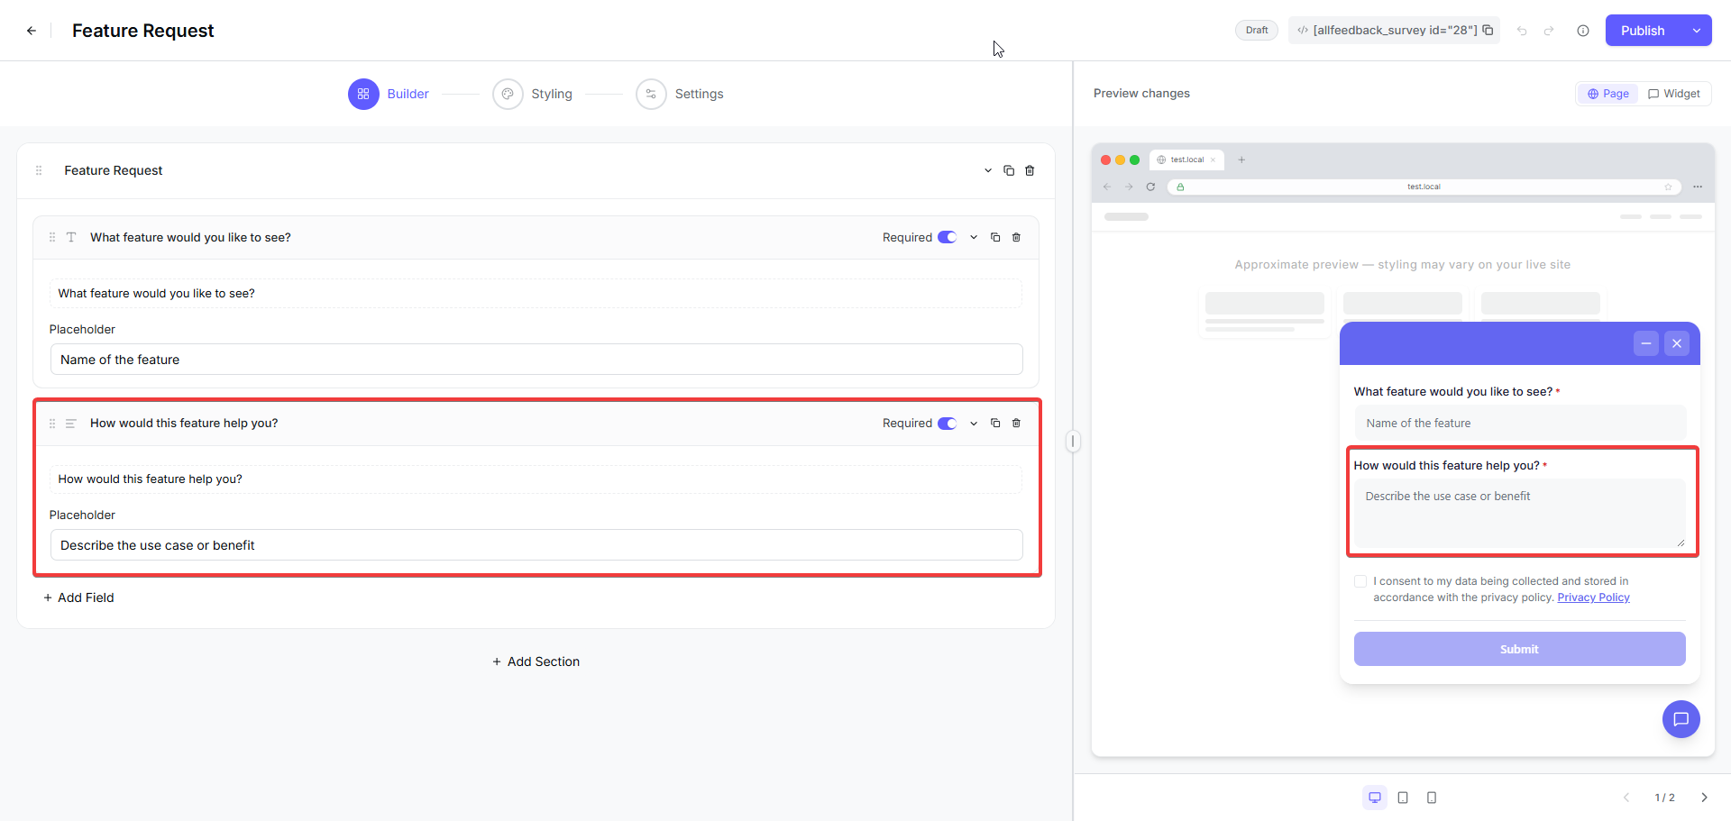The width and height of the screenshot is (1731, 821).
Task: Click the mock browser reload icon
Action: coord(1150,187)
